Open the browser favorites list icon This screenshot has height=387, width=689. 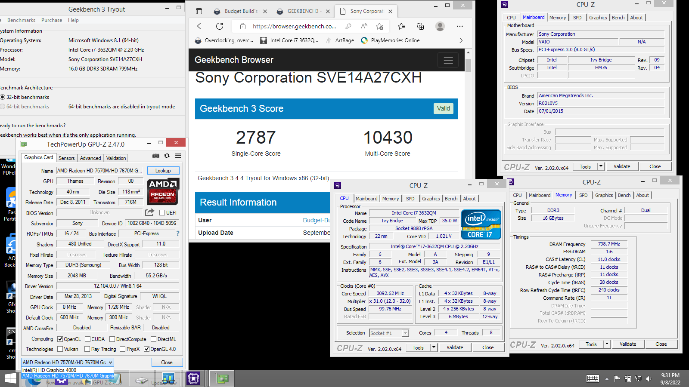pos(401,26)
